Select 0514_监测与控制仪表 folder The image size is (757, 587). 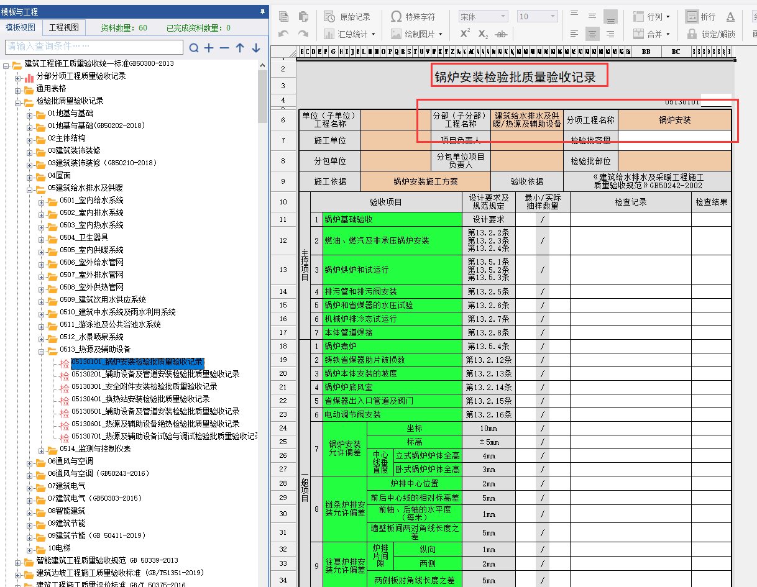[x=95, y=448]
